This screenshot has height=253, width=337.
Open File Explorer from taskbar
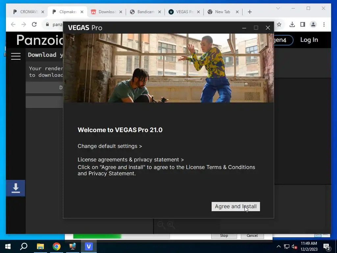click(x=40, y=246)
